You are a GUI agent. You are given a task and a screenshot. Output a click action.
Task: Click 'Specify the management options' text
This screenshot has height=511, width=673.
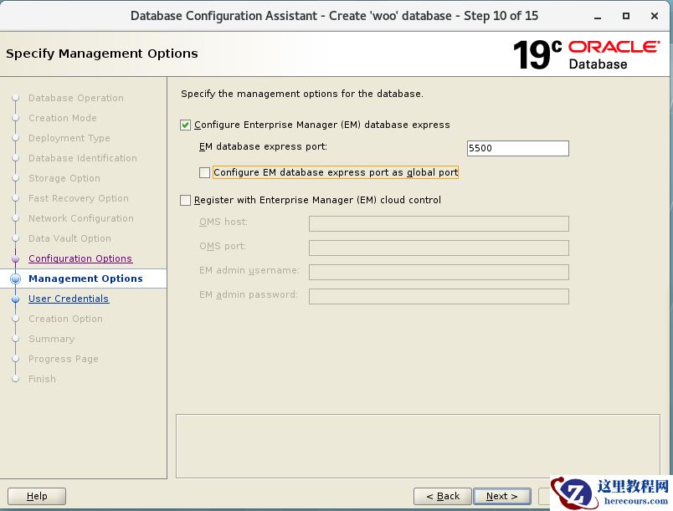[x=302, y=94]
